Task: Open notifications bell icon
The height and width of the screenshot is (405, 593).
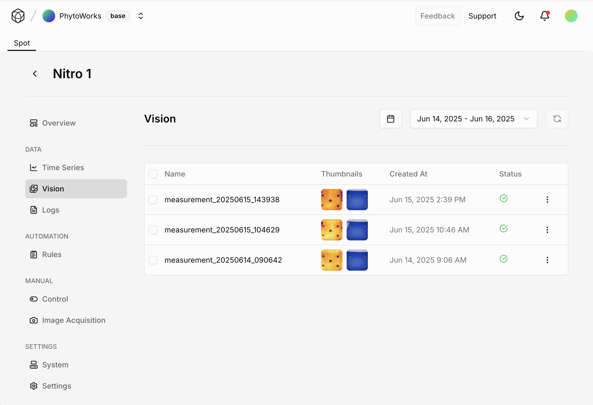Action: [545, 16]
